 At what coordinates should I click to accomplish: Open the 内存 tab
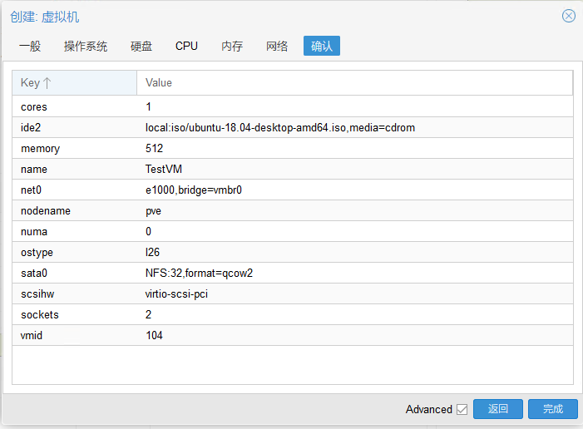click(x=232, y=46)
